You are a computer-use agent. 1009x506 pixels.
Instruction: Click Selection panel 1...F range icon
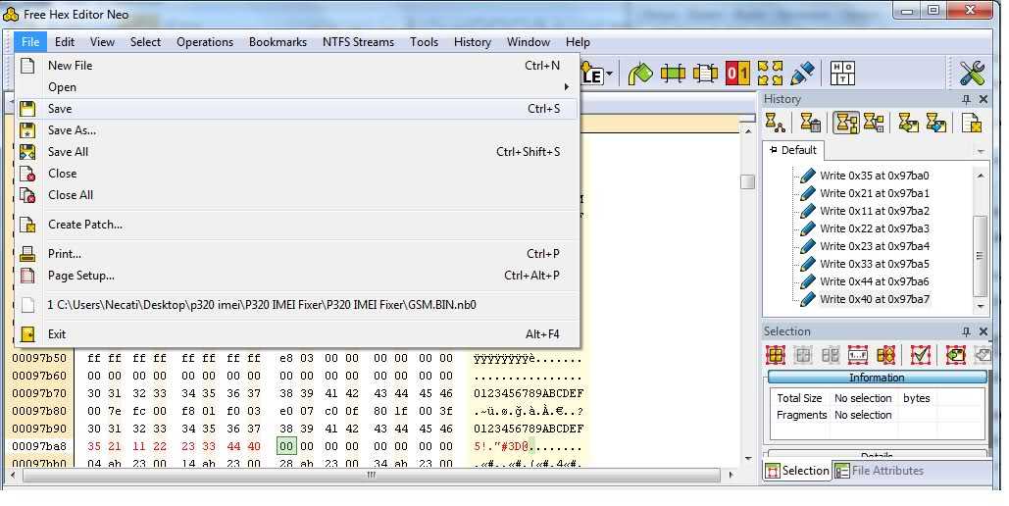[x=858, y=355]
